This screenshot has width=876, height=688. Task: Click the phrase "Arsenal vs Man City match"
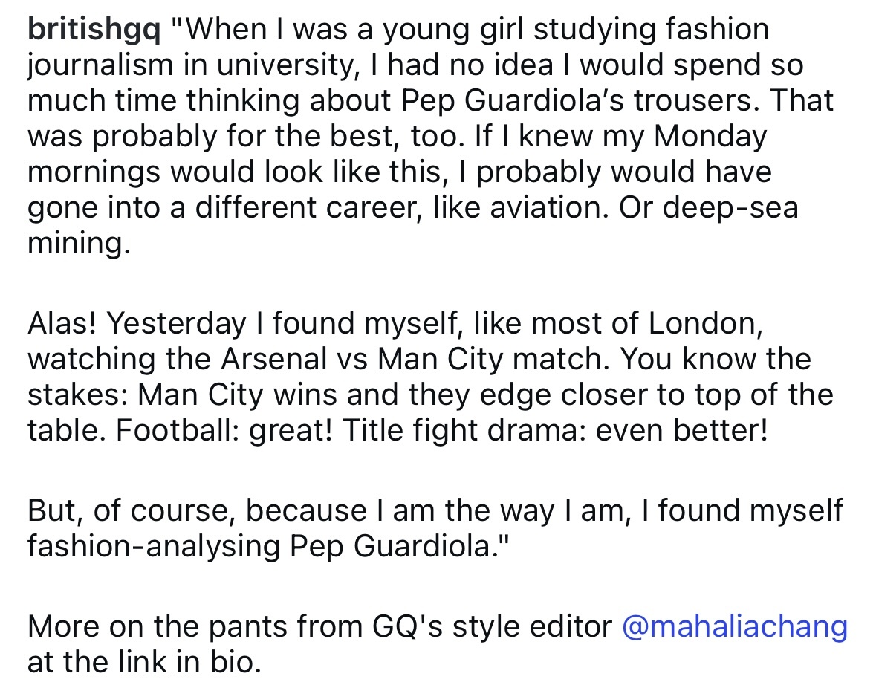[416, 360]
